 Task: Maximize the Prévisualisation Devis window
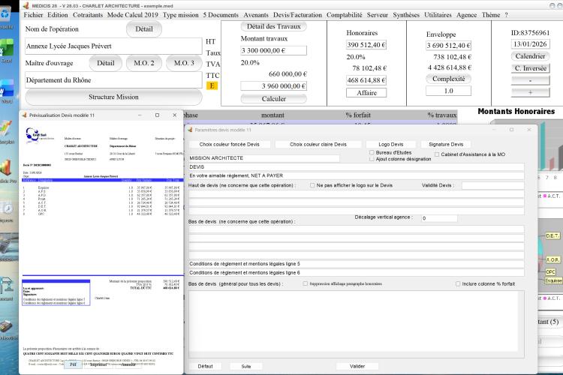pos(157,115)
